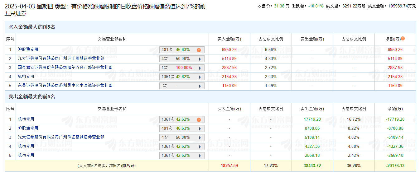Click the 1.09% share value

point(271,86)
